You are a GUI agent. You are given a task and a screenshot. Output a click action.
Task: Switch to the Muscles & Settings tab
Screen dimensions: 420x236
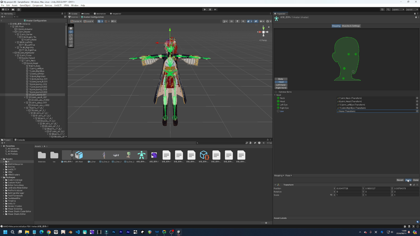[351, 26]
